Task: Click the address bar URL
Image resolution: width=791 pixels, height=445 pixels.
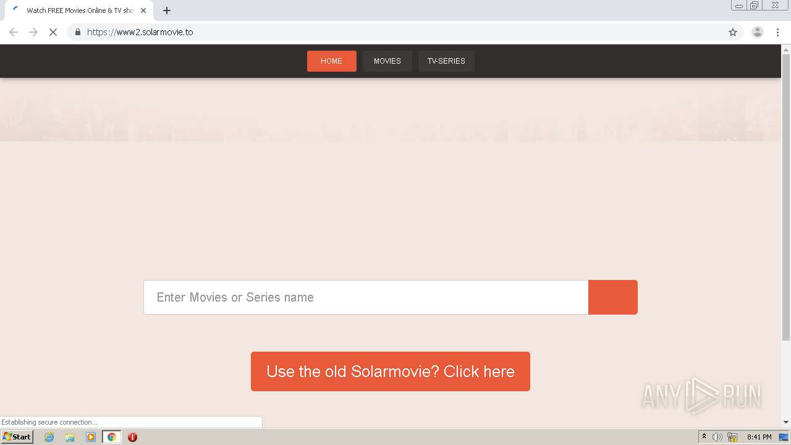Action: (140, 32)
